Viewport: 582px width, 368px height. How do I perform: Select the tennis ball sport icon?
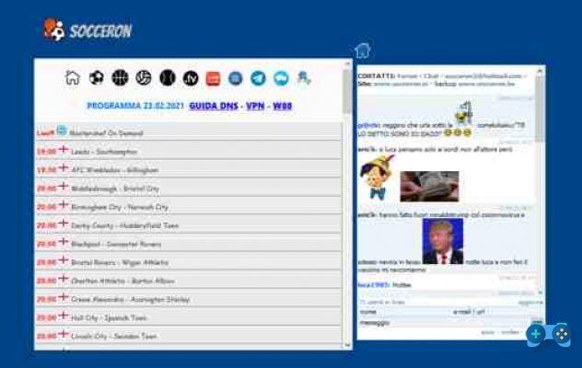pyautogui.click(x=168, y=78)
